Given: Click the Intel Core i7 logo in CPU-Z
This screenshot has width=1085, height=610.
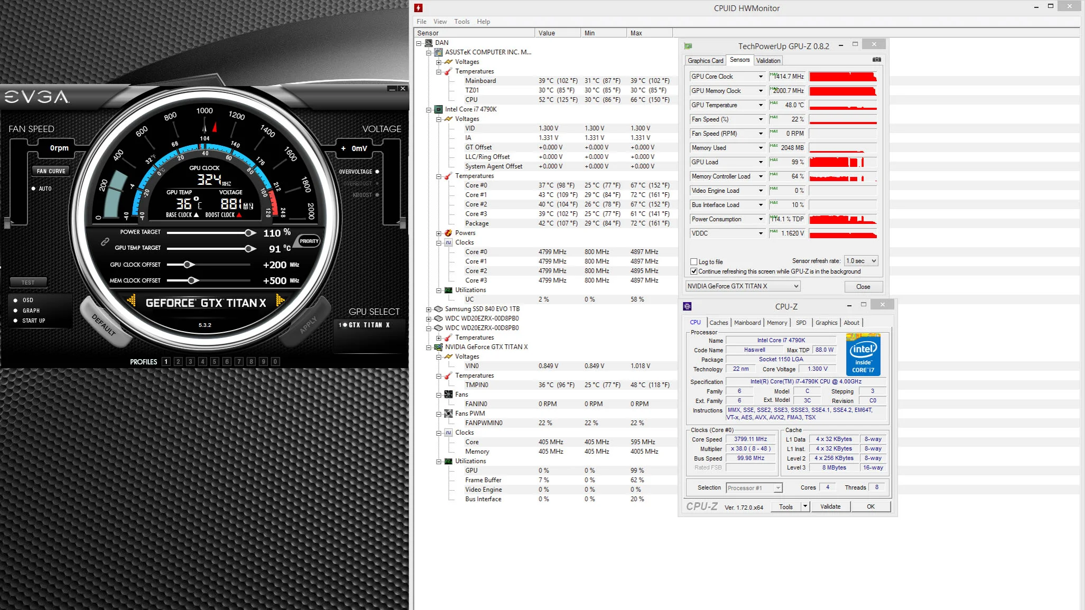Looking at the screenshot, I should coord(863,354).
